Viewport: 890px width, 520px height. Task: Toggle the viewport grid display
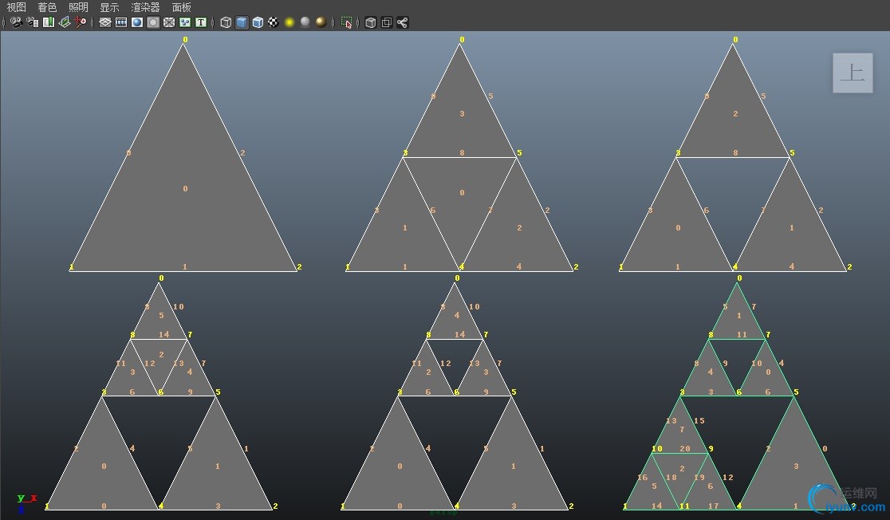105,22
